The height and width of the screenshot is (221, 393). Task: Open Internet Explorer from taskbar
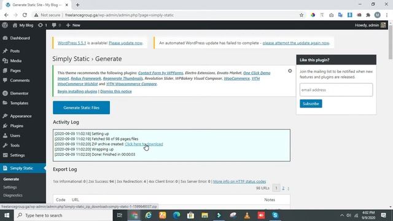pos(149,215)
